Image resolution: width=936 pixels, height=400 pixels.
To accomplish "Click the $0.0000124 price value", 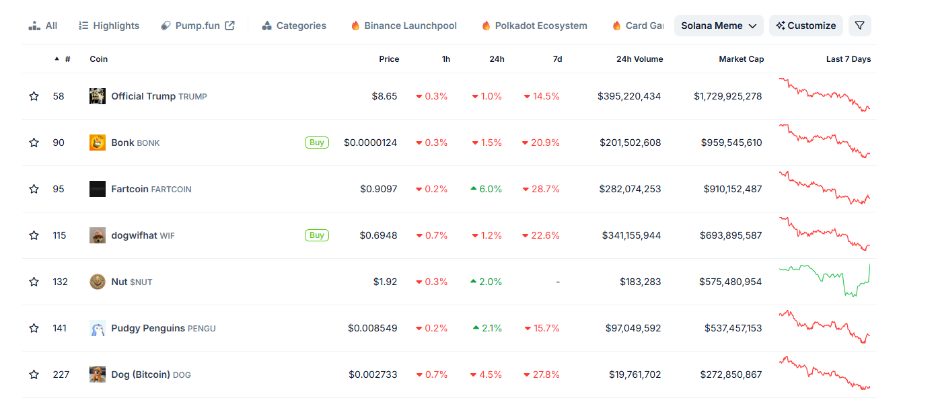I will (x=370, y=143).
